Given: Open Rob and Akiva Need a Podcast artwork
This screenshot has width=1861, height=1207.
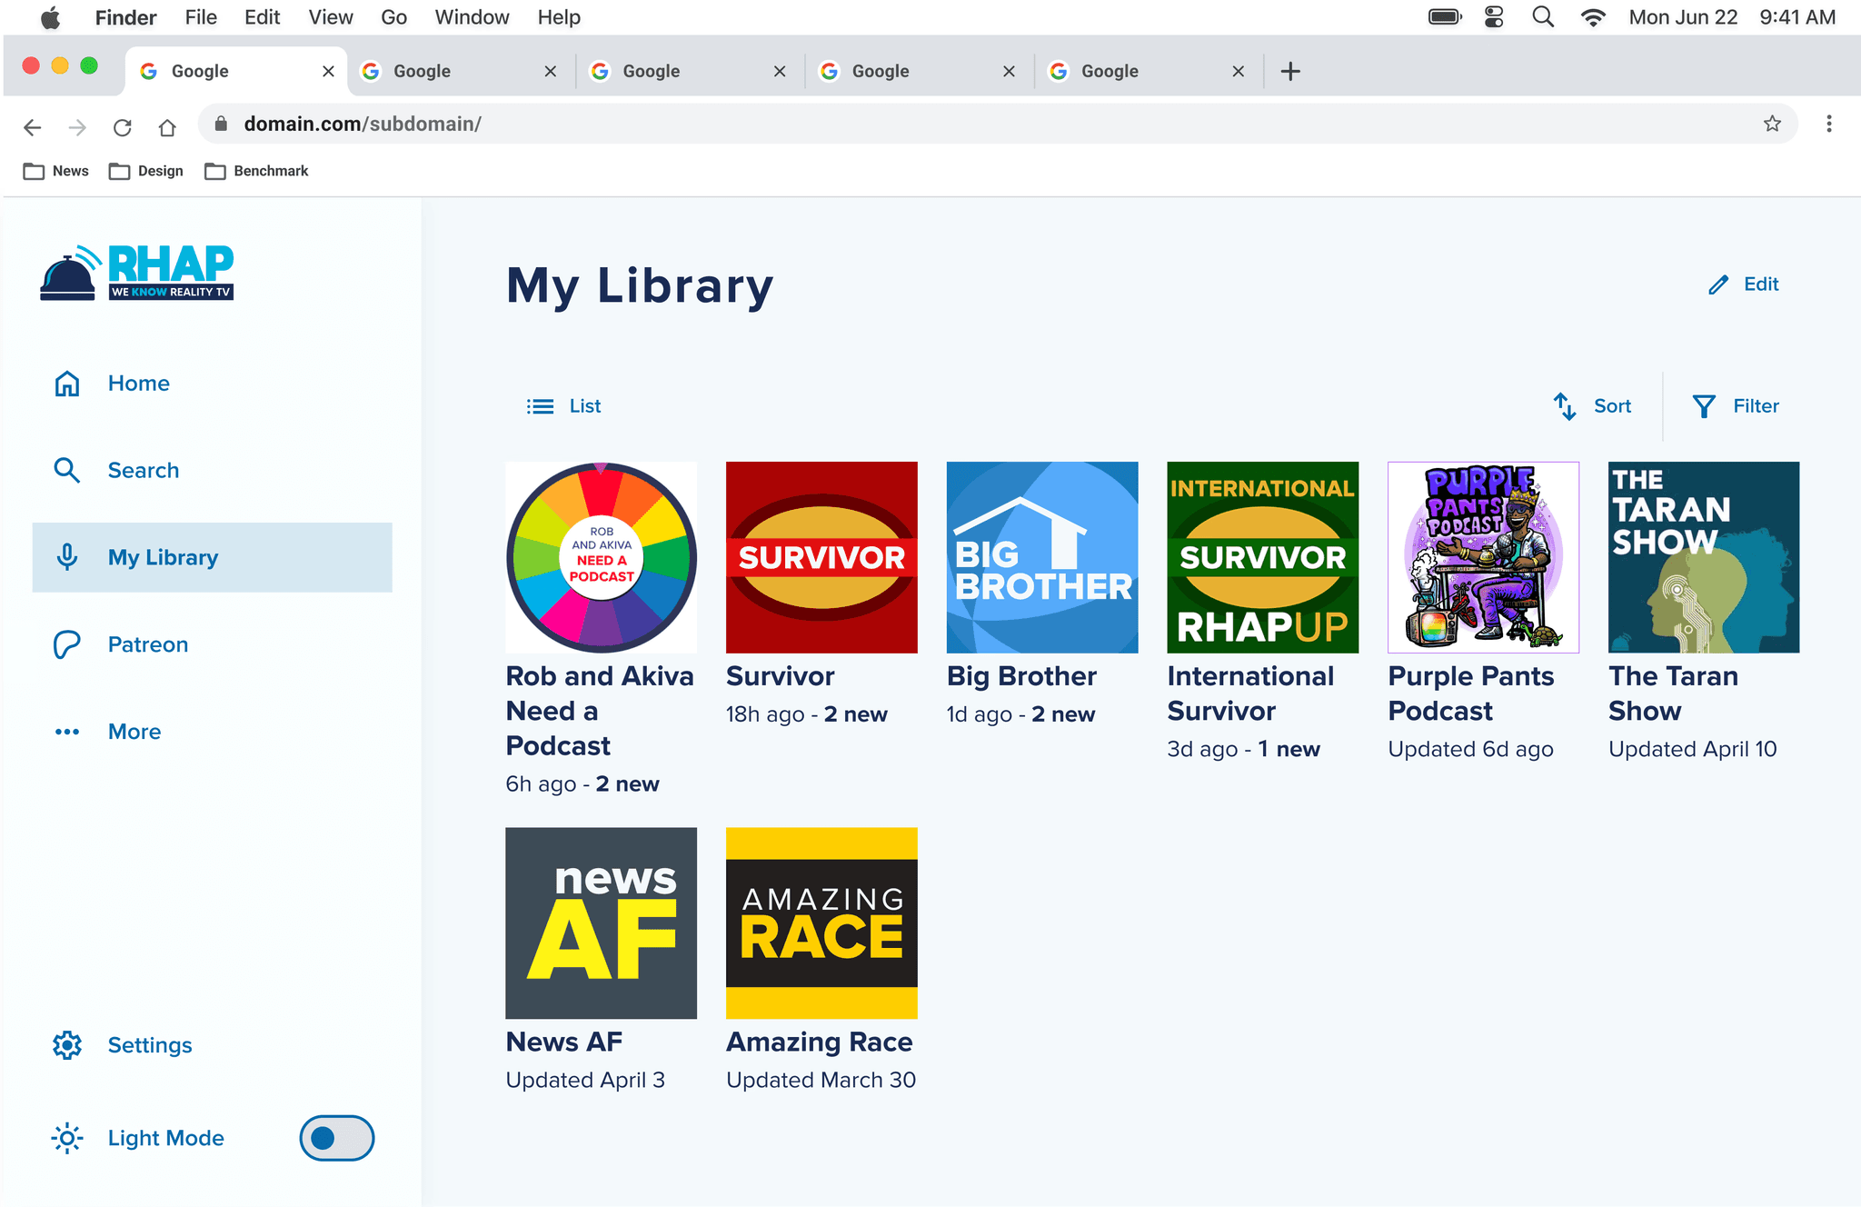Looking at the screenshot, I should coord(602,557).
